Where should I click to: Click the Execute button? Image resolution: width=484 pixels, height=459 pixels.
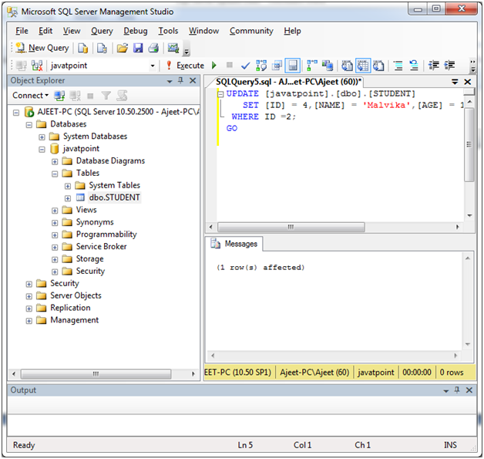[185, 66]
